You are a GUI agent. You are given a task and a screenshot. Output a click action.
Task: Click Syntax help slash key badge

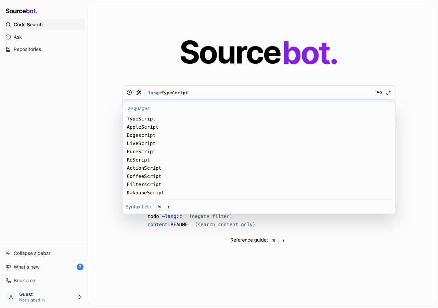(x=168, y=207)
